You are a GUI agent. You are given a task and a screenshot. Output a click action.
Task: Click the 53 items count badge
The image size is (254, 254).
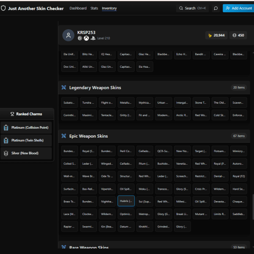click(x=239, y=247)
